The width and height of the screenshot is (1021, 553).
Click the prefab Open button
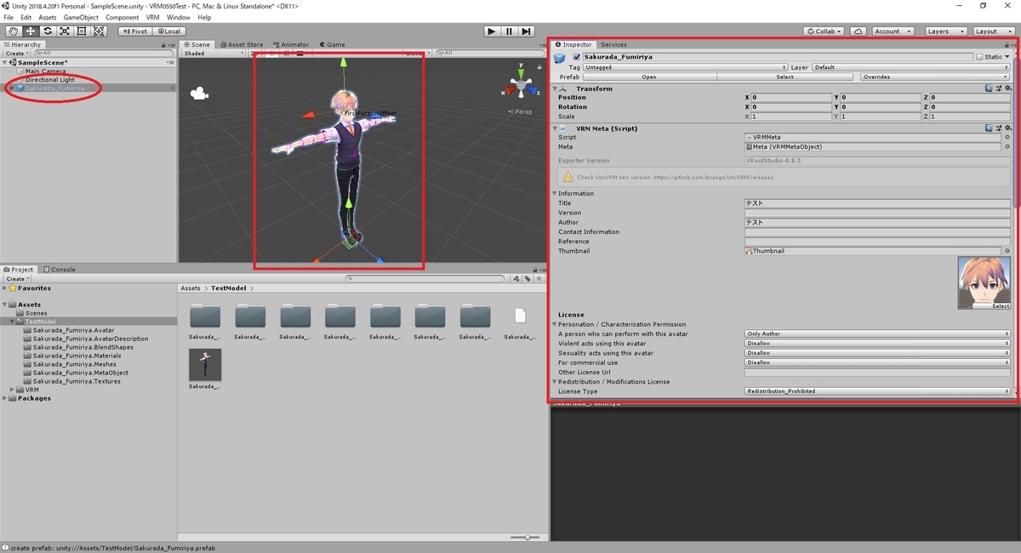pyautogui.click(x=649, y=77)
